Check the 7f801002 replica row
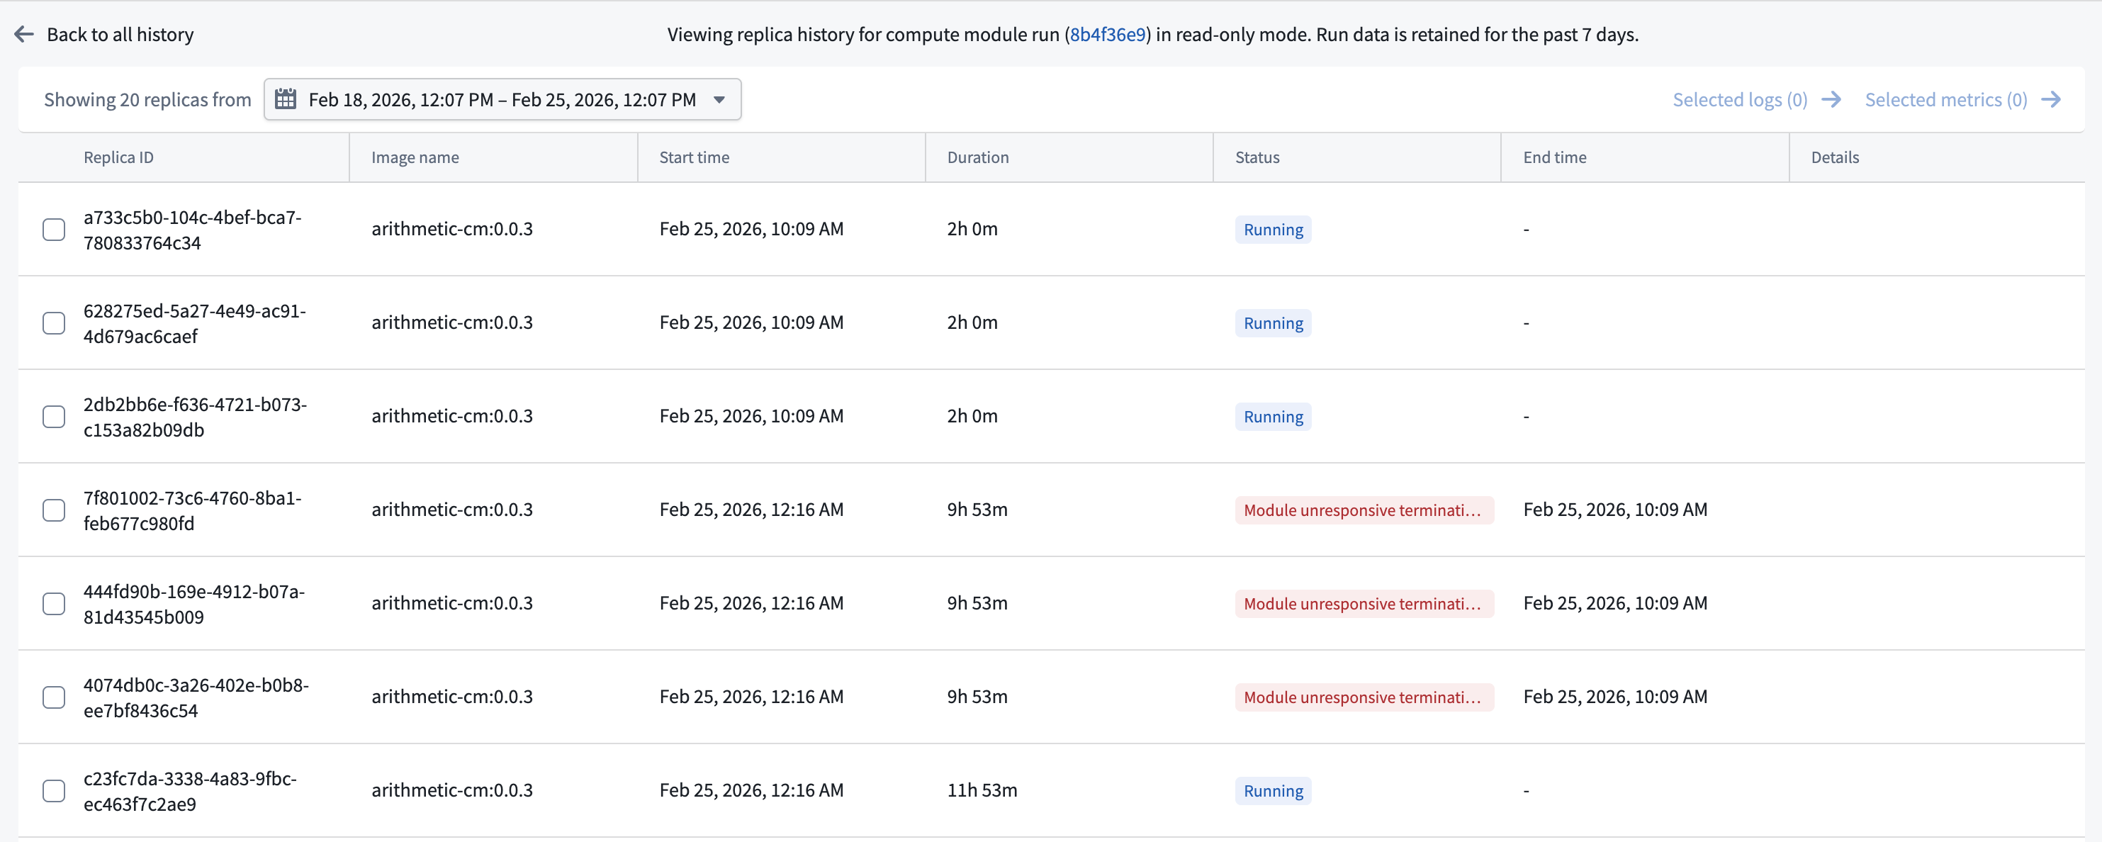2102x842 pixels. click(x=54, y=510)
